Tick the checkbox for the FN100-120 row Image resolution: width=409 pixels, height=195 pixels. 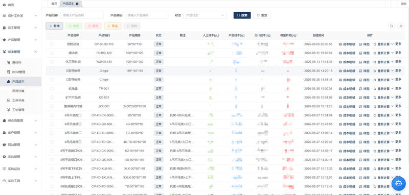tap(52, 53)
